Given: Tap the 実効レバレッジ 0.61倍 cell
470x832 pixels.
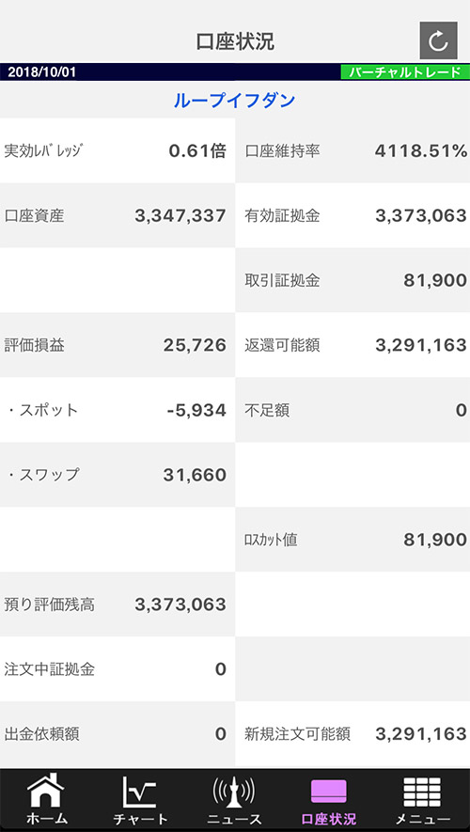Looking at the screenshot, I should coord(117,150).
